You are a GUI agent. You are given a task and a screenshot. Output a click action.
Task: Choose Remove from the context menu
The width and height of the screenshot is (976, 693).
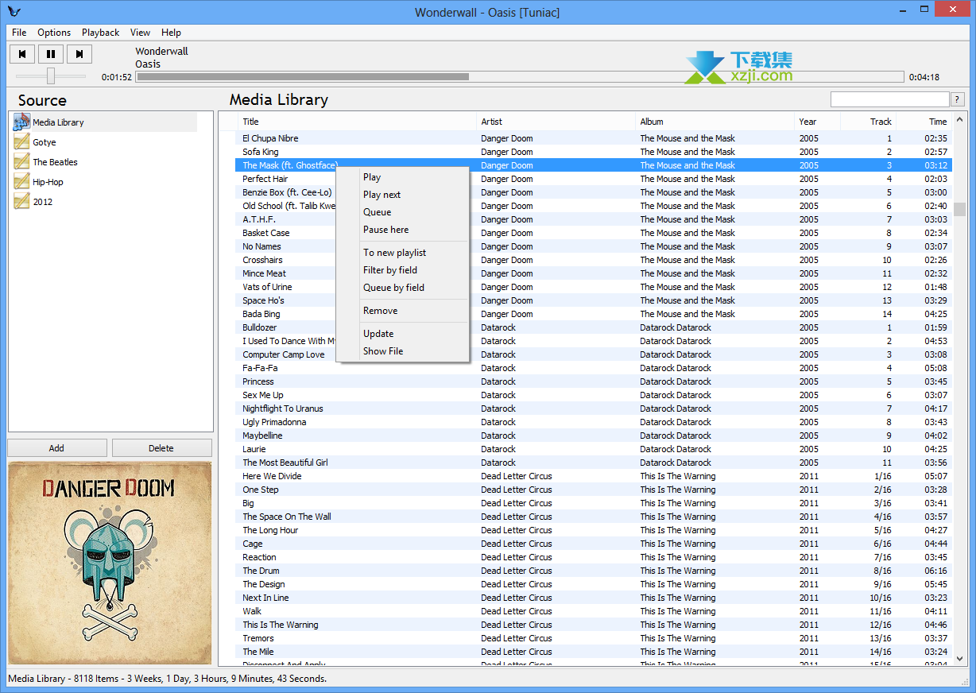pyautogui.click(x=402, y=311)
